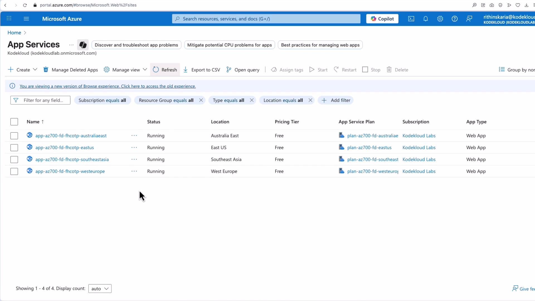Click the Copilot button

[382, 19]
